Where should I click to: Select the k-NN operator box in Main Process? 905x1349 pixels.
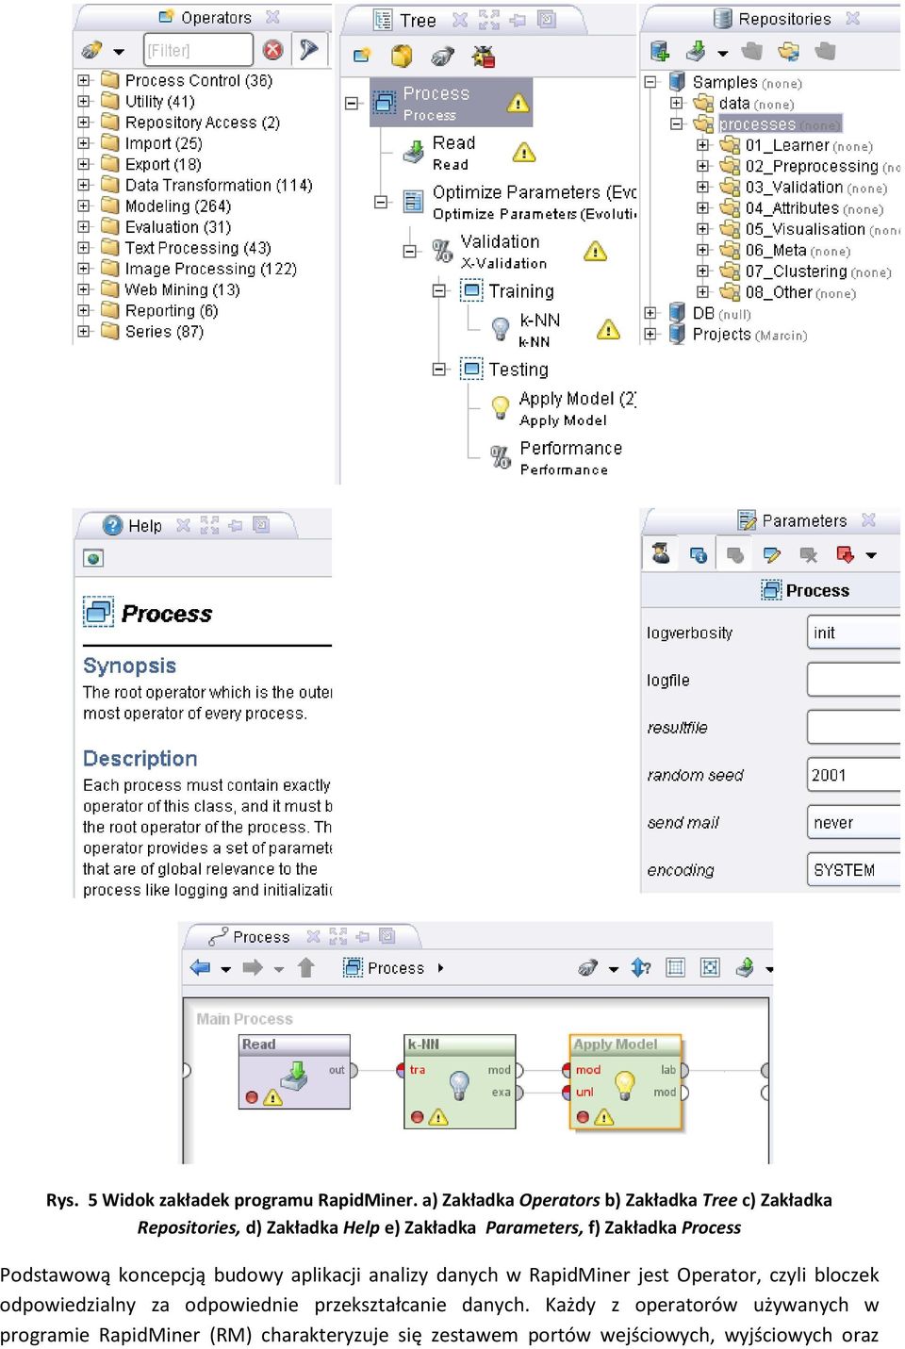pos(459,1081)
